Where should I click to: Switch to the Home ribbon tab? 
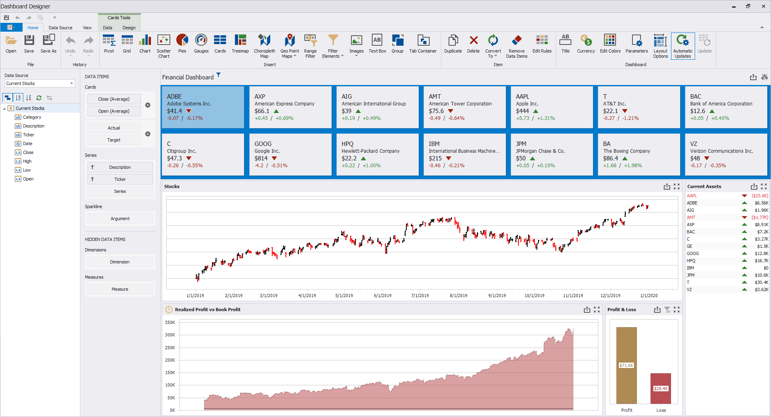point(33,28)
